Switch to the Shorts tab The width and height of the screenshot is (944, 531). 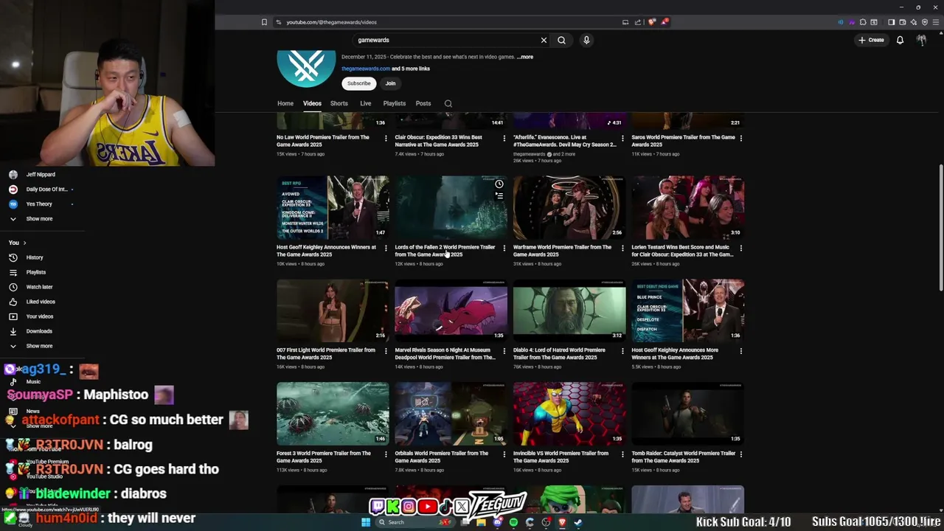point(339,103)
